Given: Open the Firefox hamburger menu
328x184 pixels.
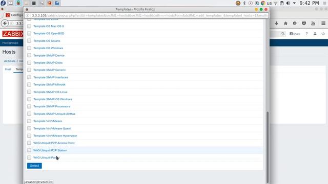Looking at the screenshot, I should 323,24.
